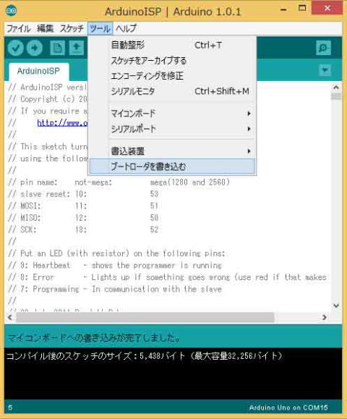
Task: Open the 編集 menu
Action: click(45, 28)
